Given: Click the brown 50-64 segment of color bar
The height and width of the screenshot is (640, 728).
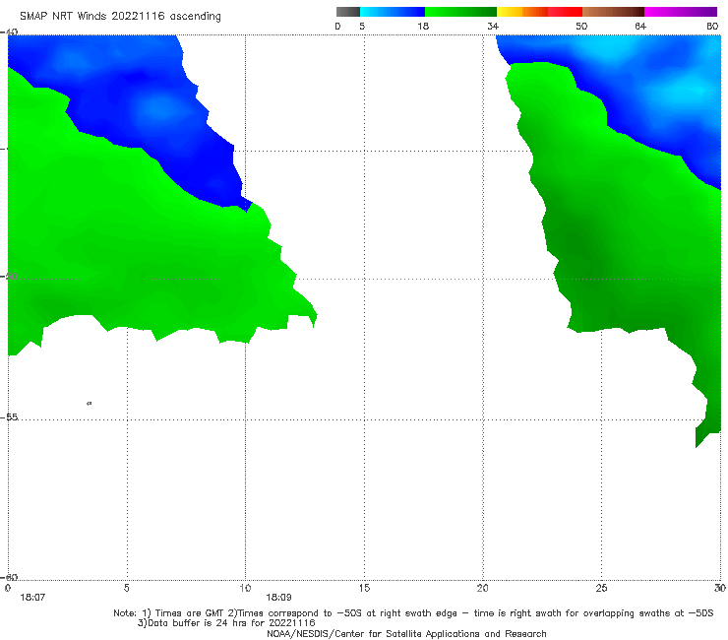Looking at the screenshot, I should [x=613, y=12].
